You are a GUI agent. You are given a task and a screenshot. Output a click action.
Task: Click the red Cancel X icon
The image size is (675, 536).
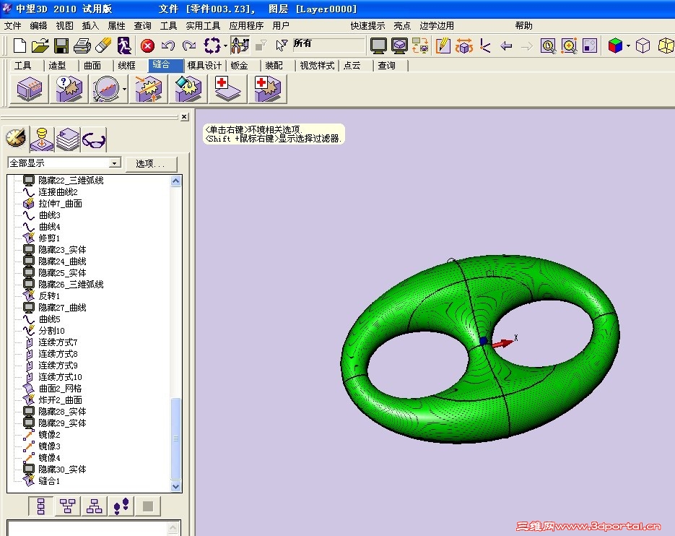pos(147,46)
